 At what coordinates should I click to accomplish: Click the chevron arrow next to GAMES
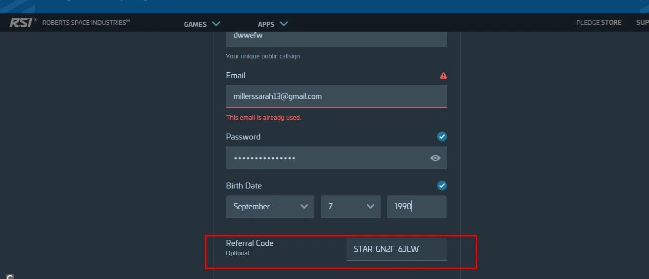pyautogui.click(x=216, y=24)
